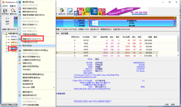Click the 备份分区 toolbar icon
181x107 pixels.
tap(62, 10)
